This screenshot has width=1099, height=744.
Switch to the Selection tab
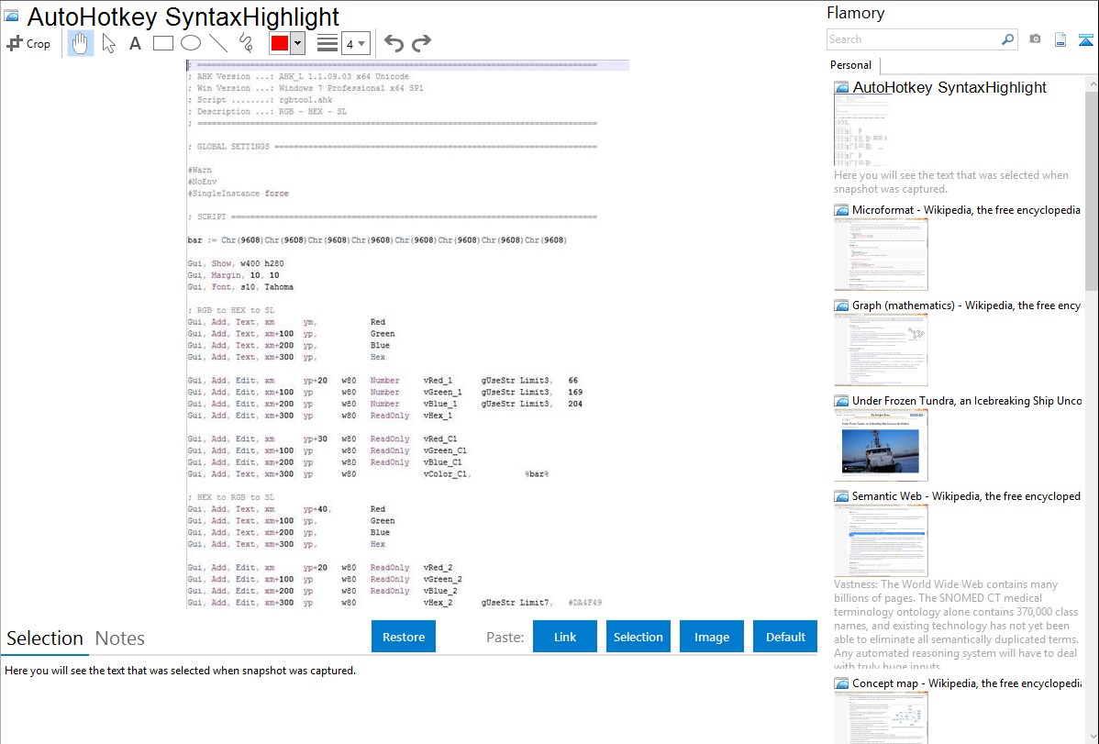tap(44, 639)
